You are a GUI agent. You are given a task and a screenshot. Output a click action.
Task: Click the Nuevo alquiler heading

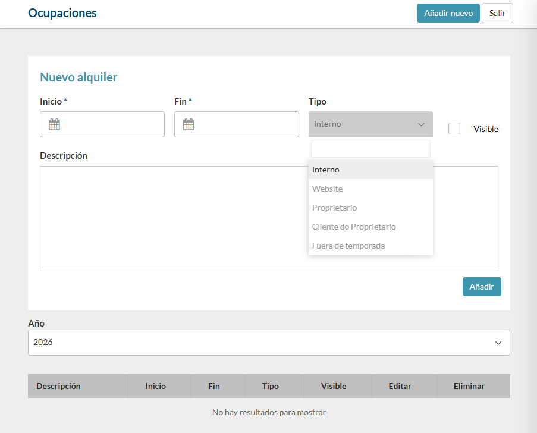[x=78, y=77]
